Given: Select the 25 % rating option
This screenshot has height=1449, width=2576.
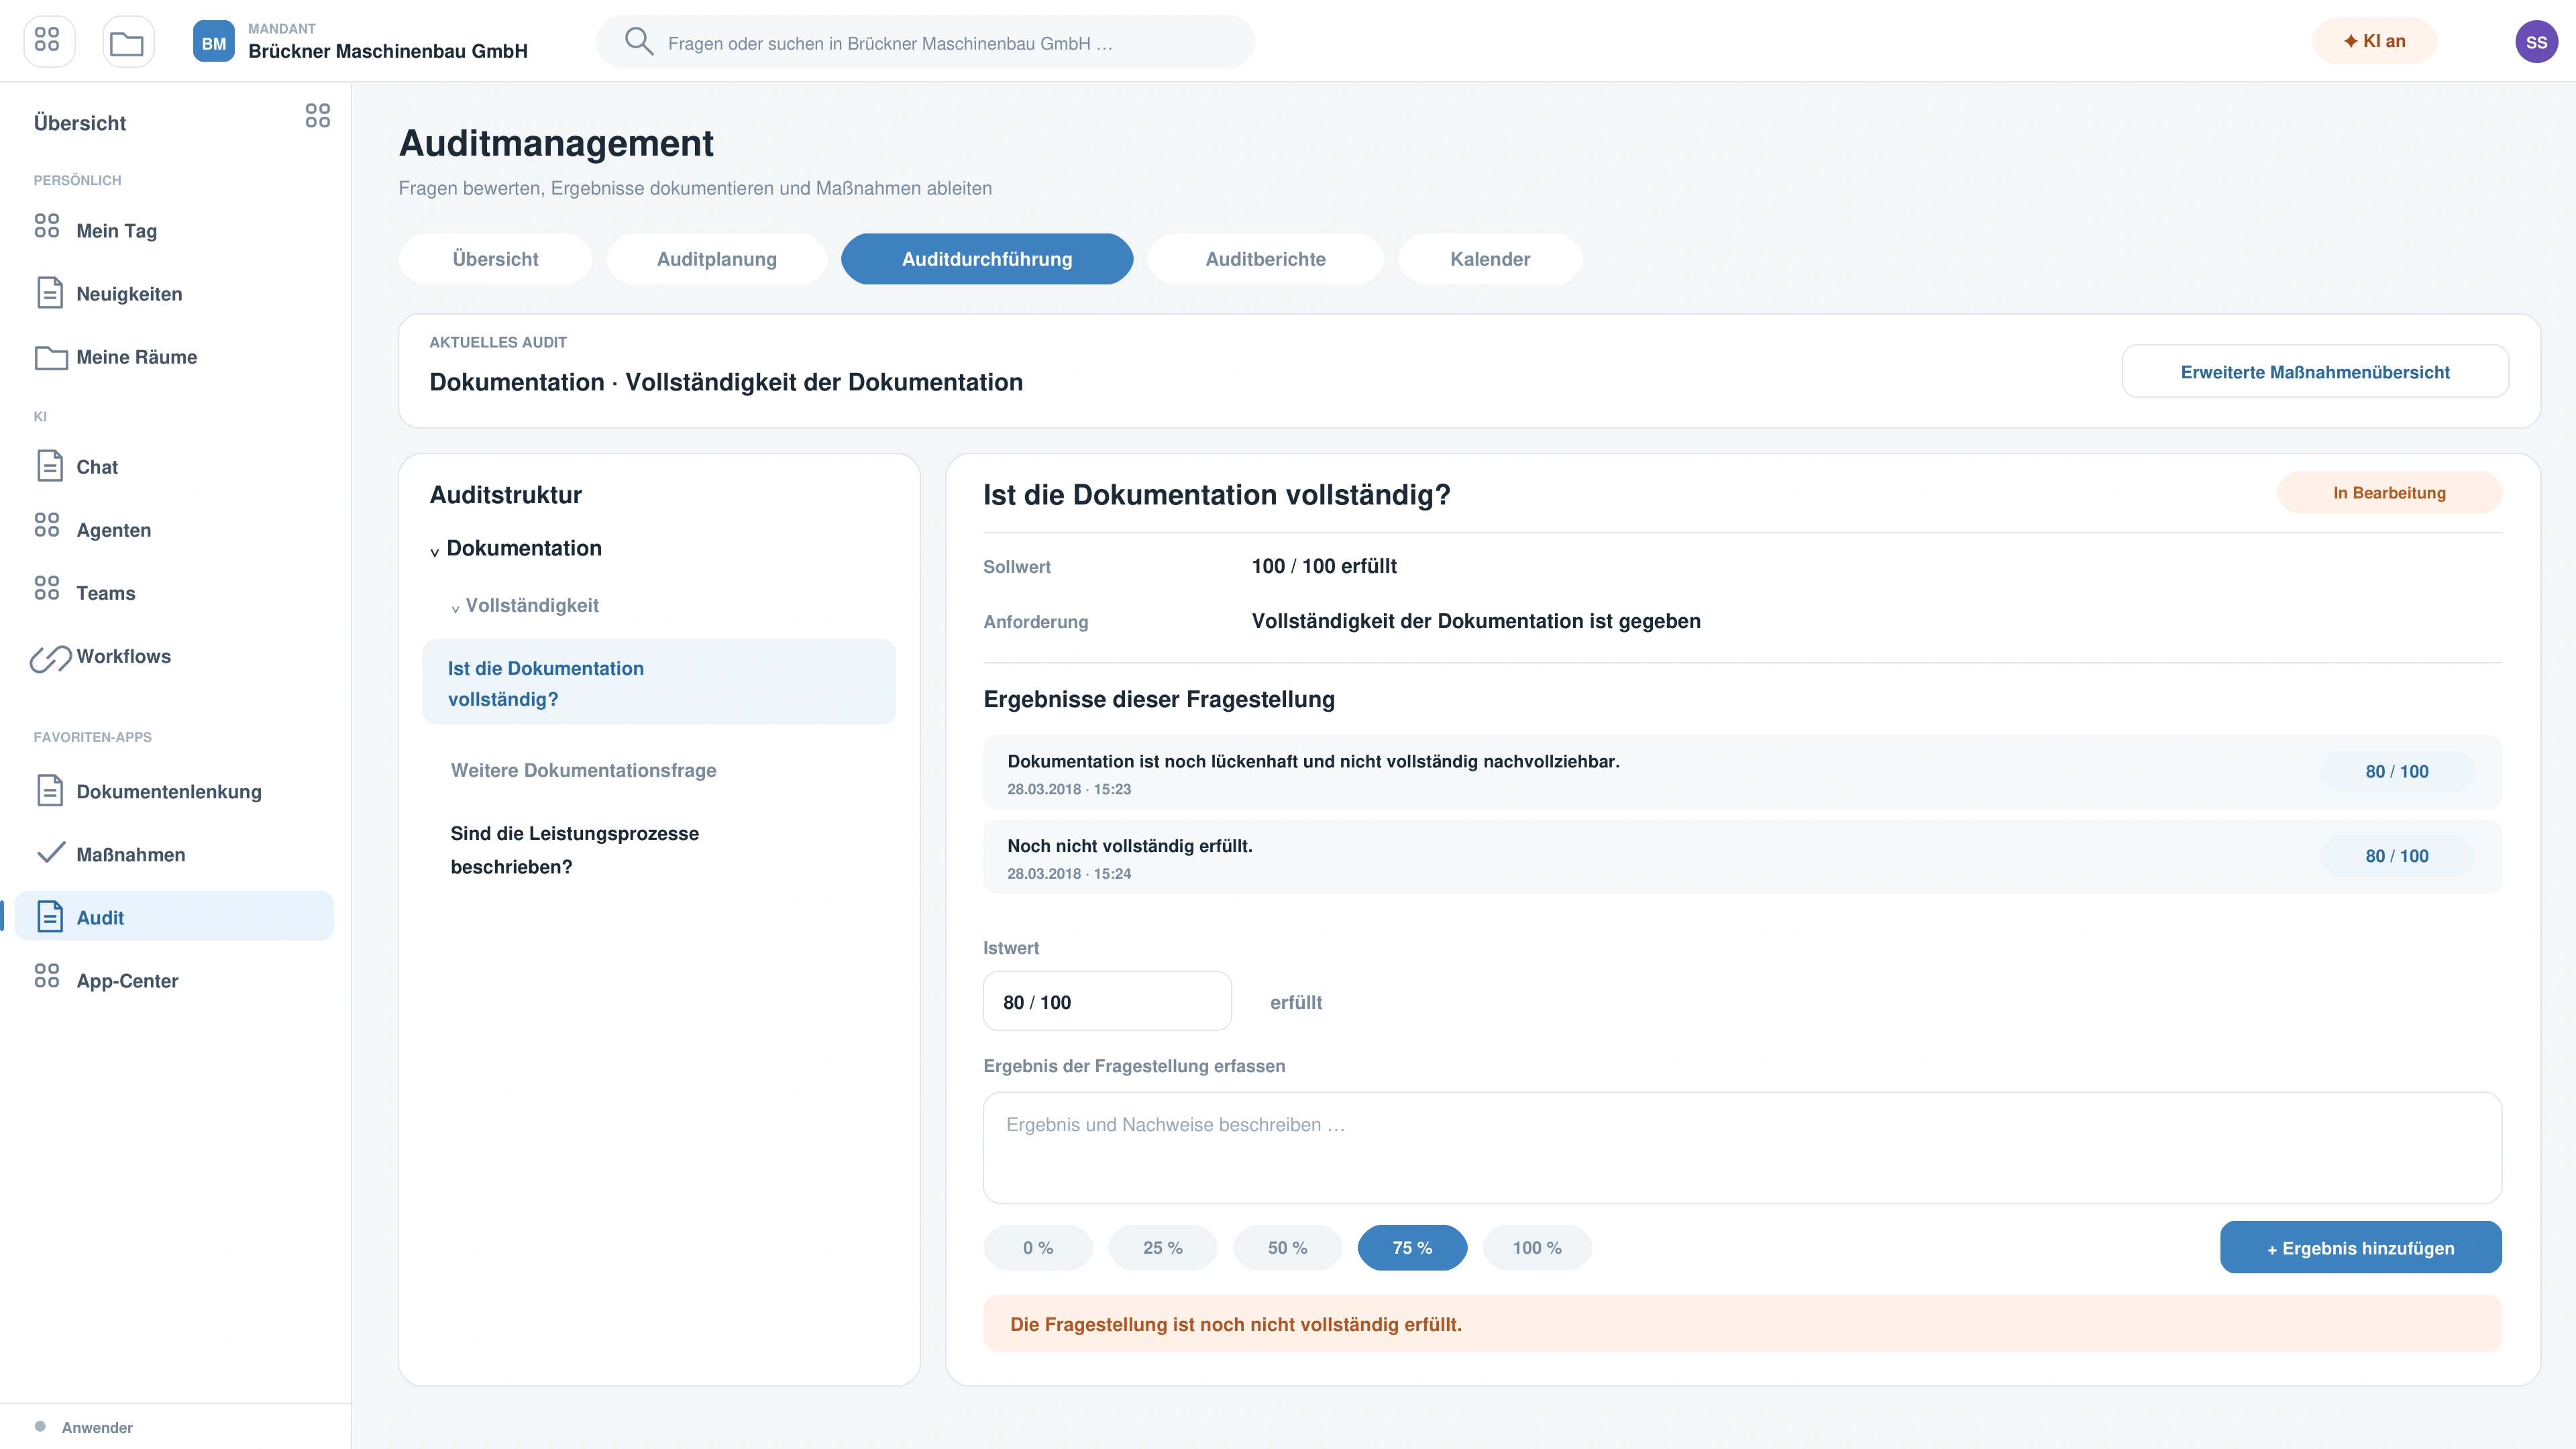Looking at the screenshot, I should click(1163, 1248).
